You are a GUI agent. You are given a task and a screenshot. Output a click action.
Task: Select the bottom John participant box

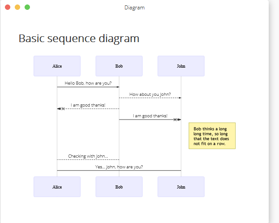coord(181,187)
